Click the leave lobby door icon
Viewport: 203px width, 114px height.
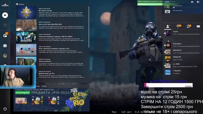[x=198, y=2]
